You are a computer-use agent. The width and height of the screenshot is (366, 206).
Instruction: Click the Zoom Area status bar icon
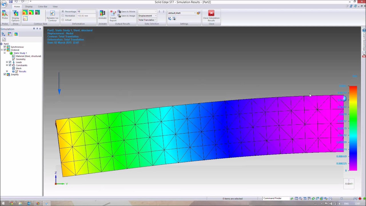pyautogui.click(x=296, y=199)
